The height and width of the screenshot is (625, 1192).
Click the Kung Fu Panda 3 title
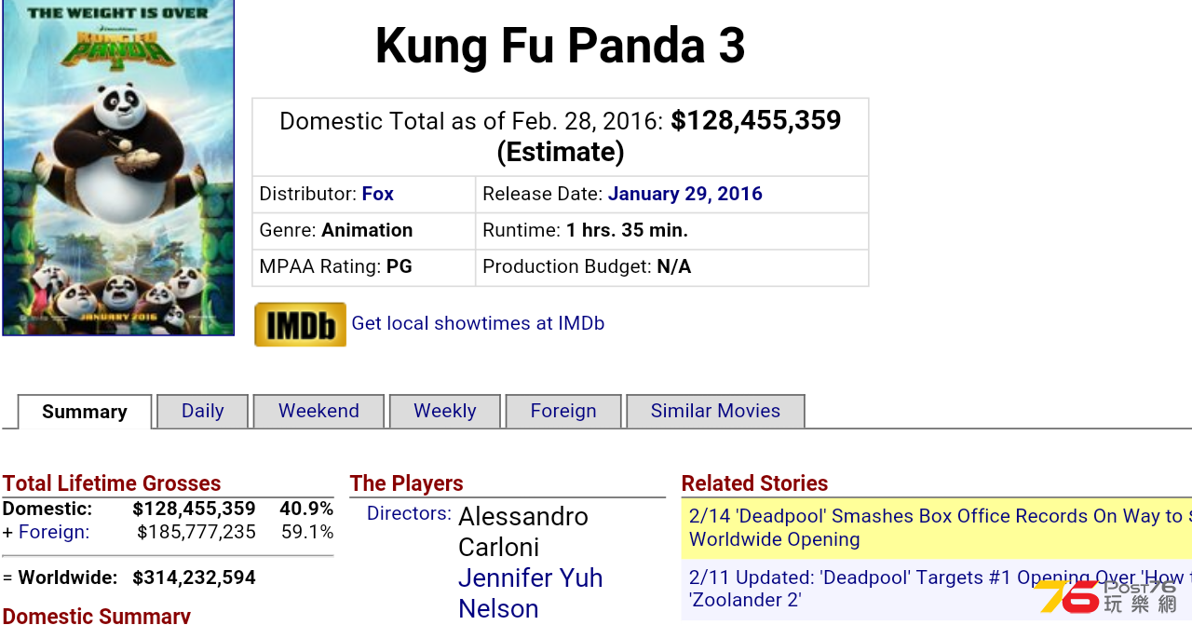pyautogui.click(x=561, y=45)
